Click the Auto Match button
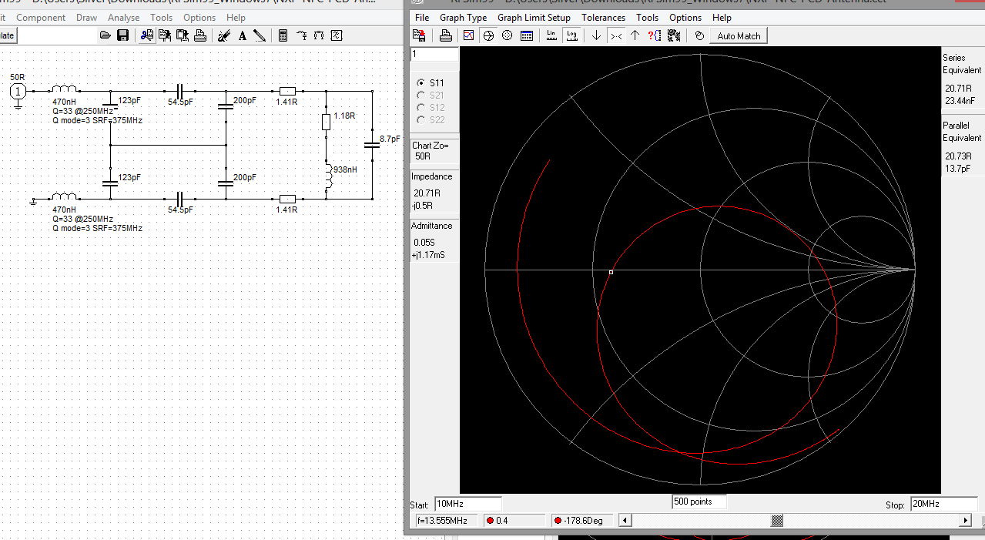This screenshot has height=540, width=985. tap(737, 35)
